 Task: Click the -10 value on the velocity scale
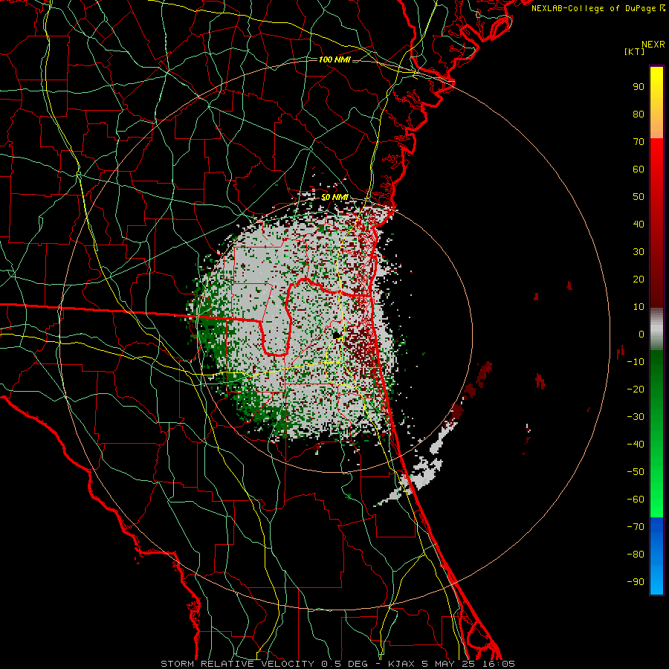636,362
